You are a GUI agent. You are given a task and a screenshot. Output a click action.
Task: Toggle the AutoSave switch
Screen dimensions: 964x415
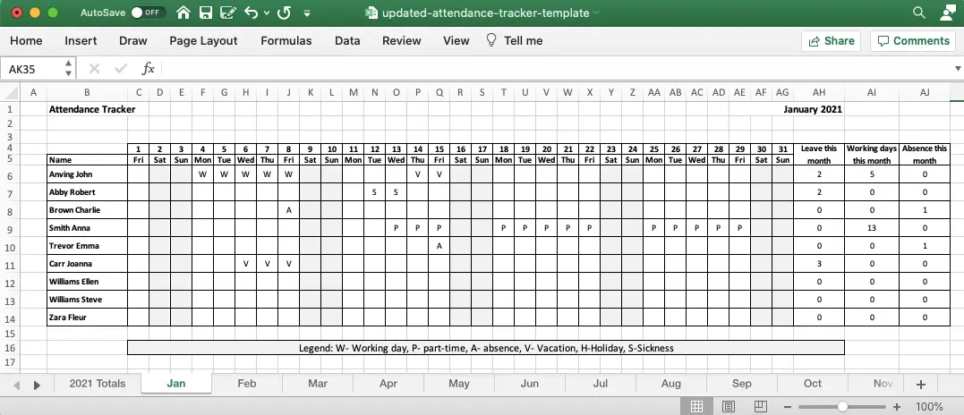148,13
